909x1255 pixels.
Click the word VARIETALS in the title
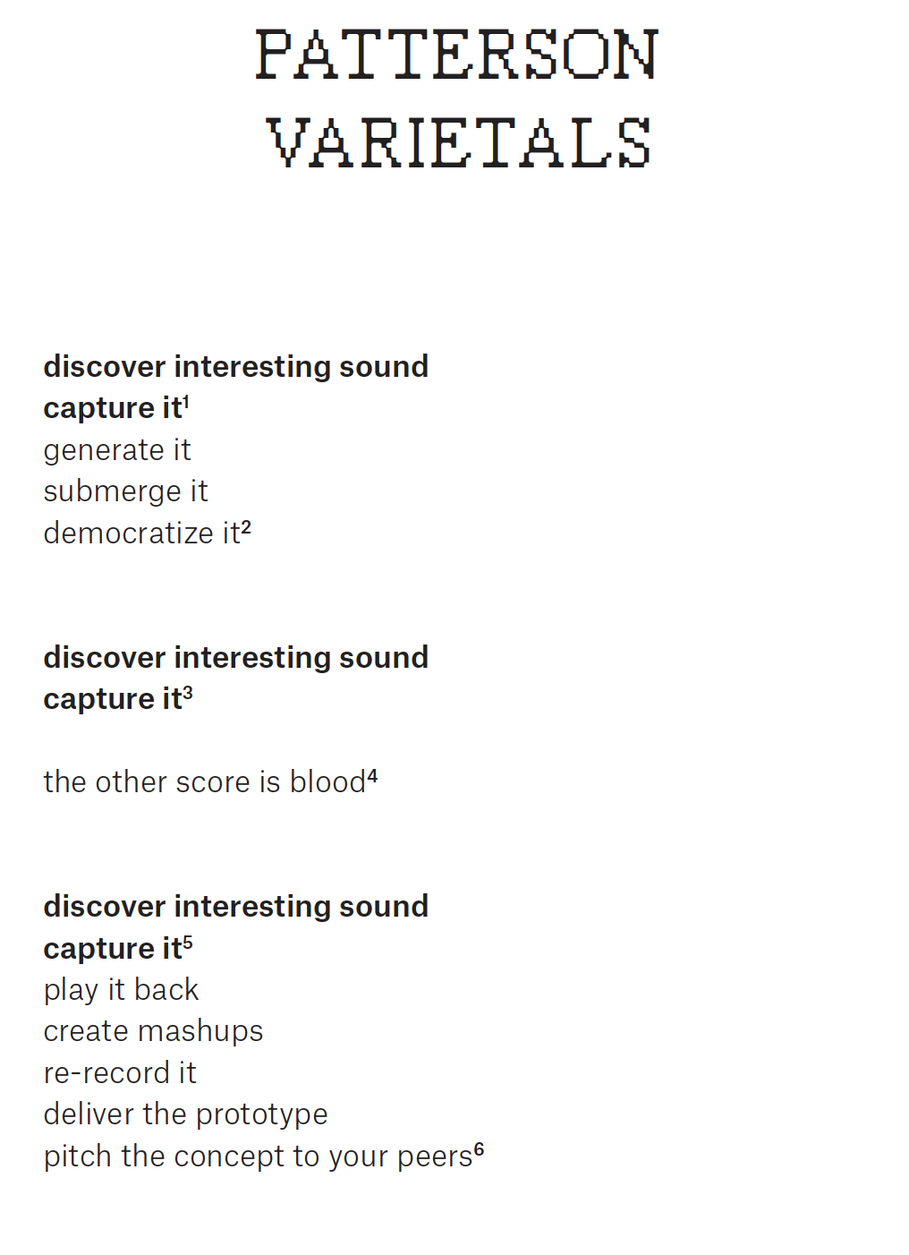tap(458, 143)
